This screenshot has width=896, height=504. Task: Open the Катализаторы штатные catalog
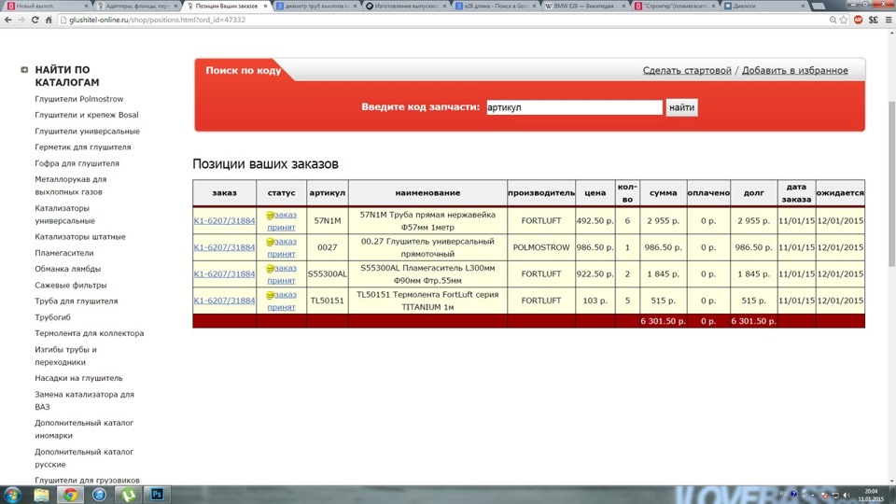[80, 236]
